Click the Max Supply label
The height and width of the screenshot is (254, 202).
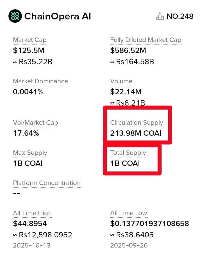30,153
